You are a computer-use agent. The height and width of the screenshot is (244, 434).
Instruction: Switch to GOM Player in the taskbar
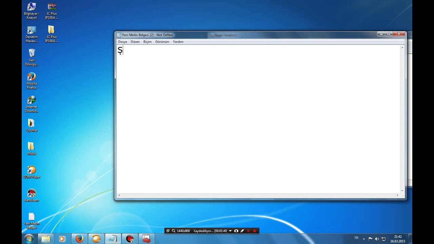[x=96, y=239]
